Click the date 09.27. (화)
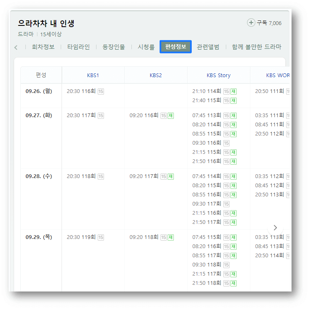 tap(39, 115)
